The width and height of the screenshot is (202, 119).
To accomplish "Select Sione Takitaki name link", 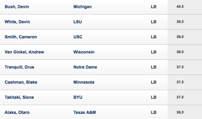I will pos(19,97).
